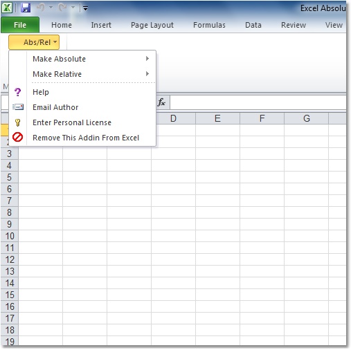Image resolution: width=351 pixels, height=350 pixels.
Task: Open the File tab
Action: (20, 25)
